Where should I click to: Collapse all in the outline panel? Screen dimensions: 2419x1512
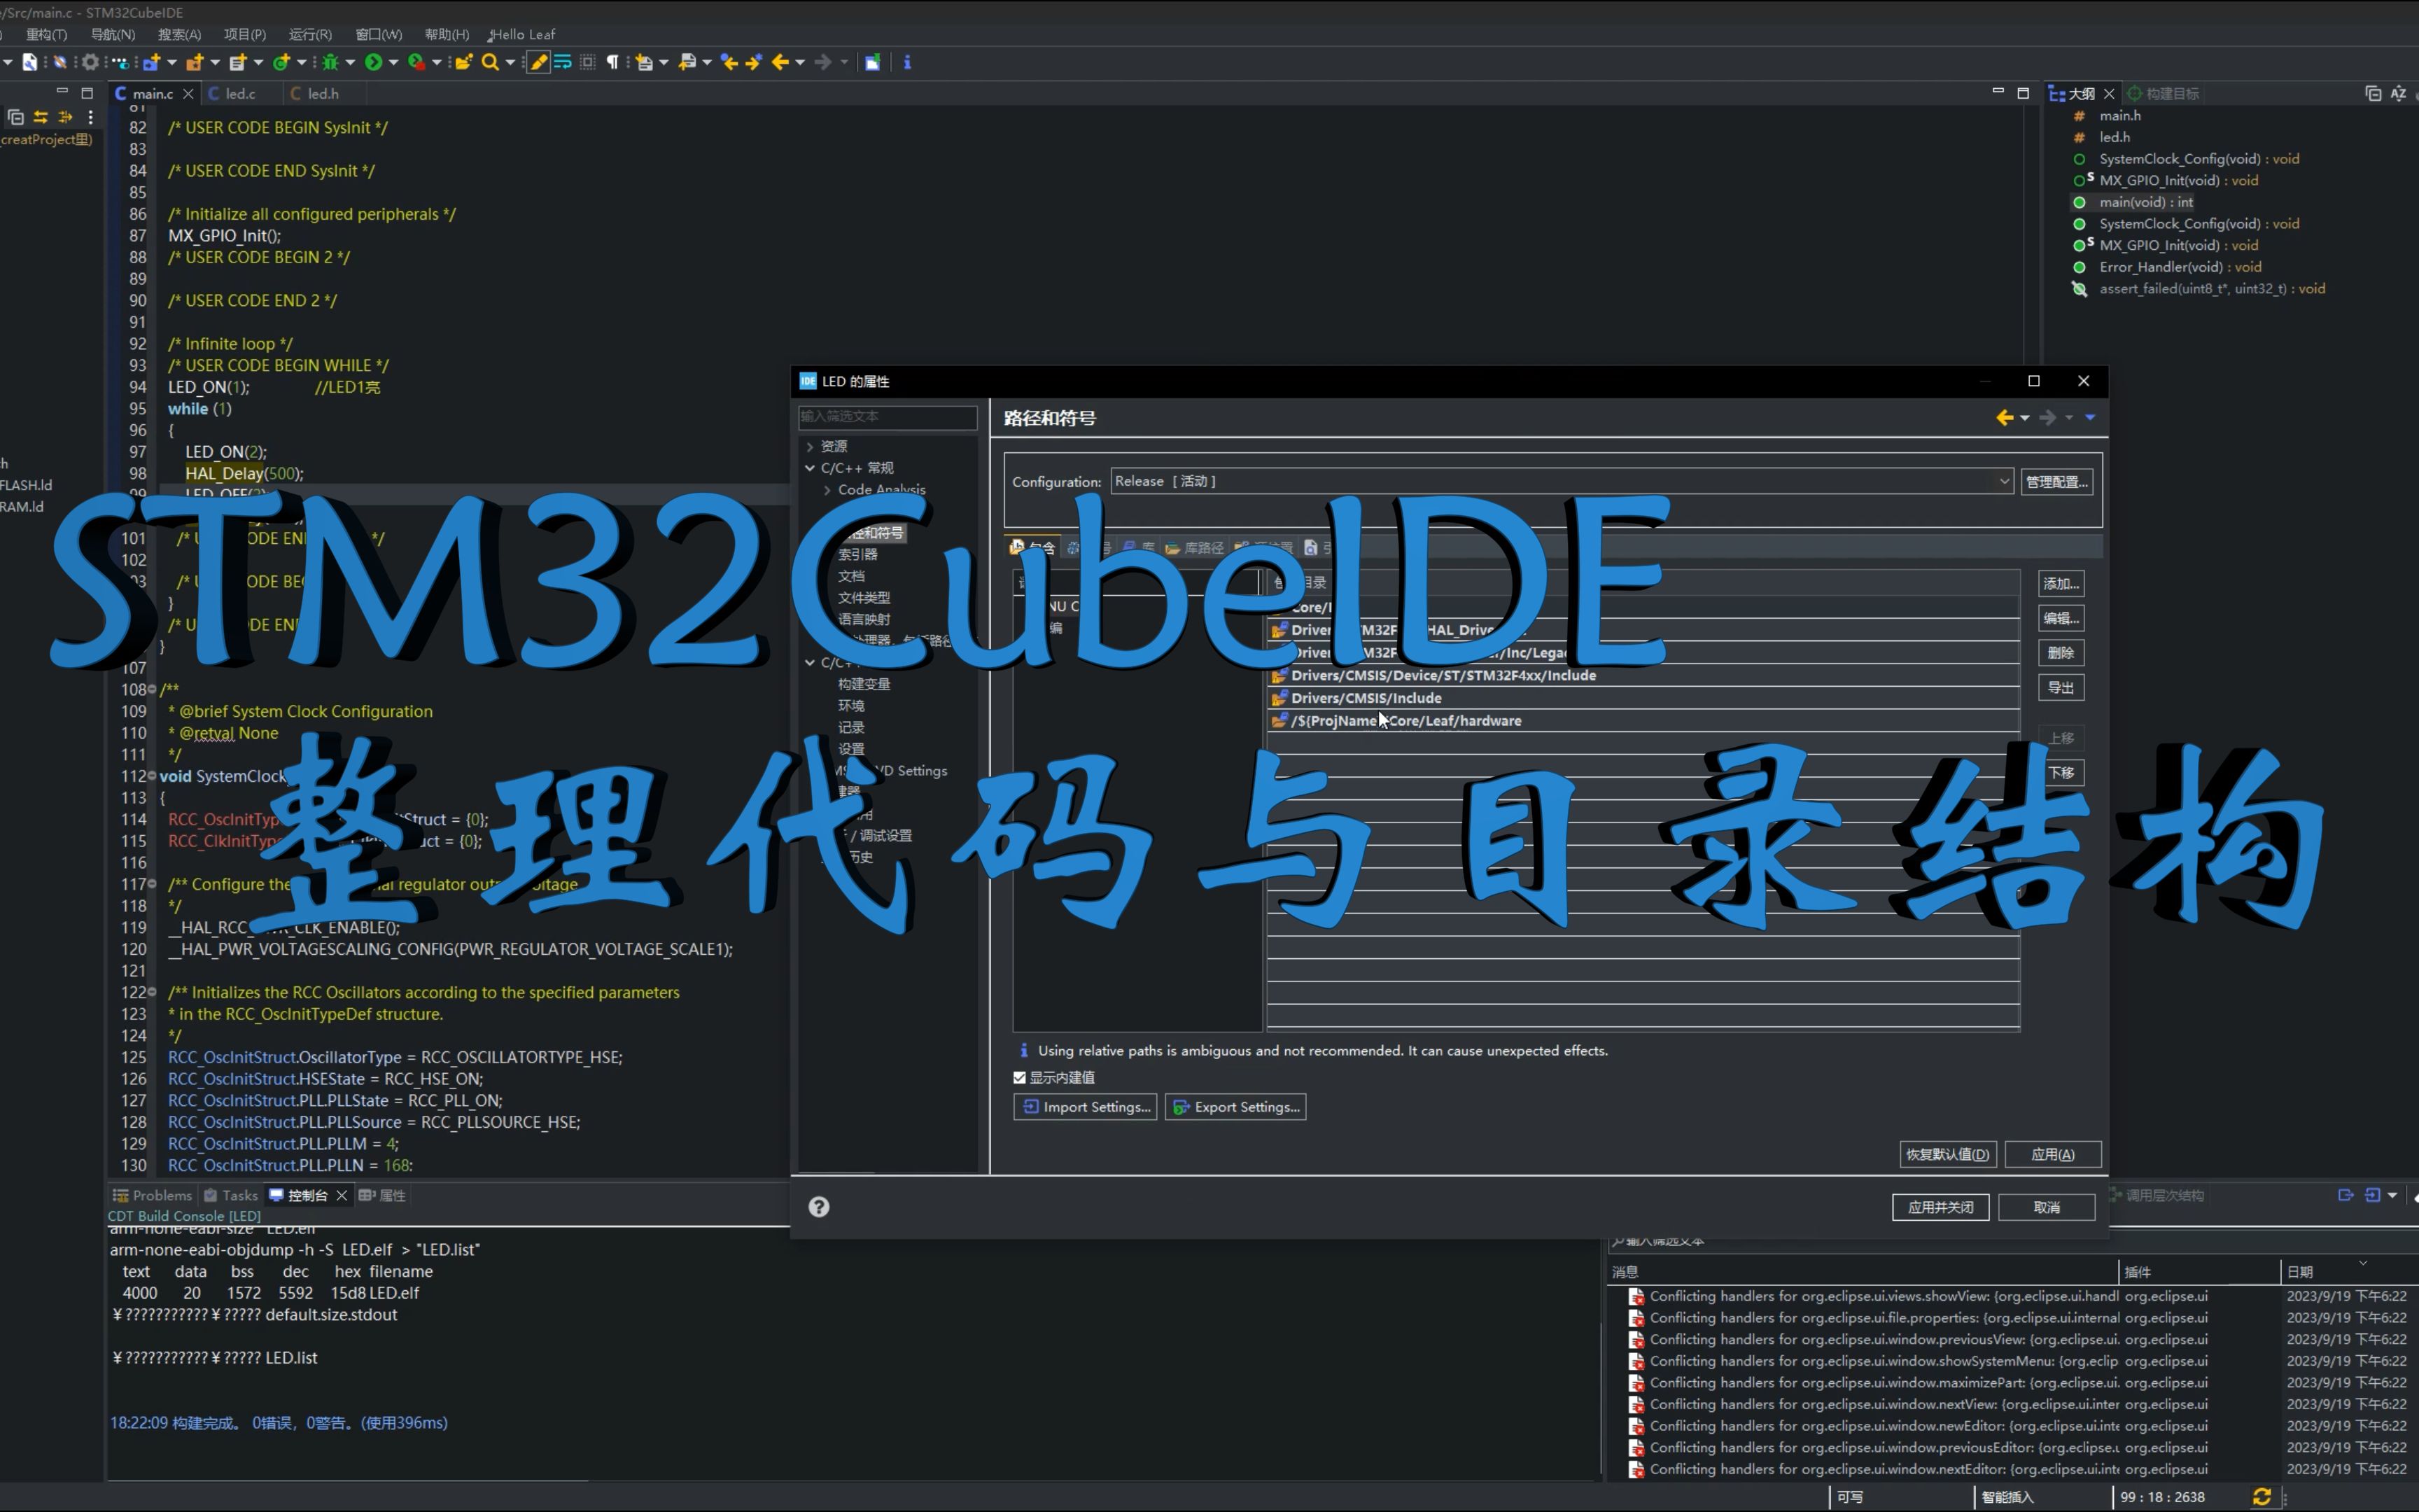[x=2373, y=93]
